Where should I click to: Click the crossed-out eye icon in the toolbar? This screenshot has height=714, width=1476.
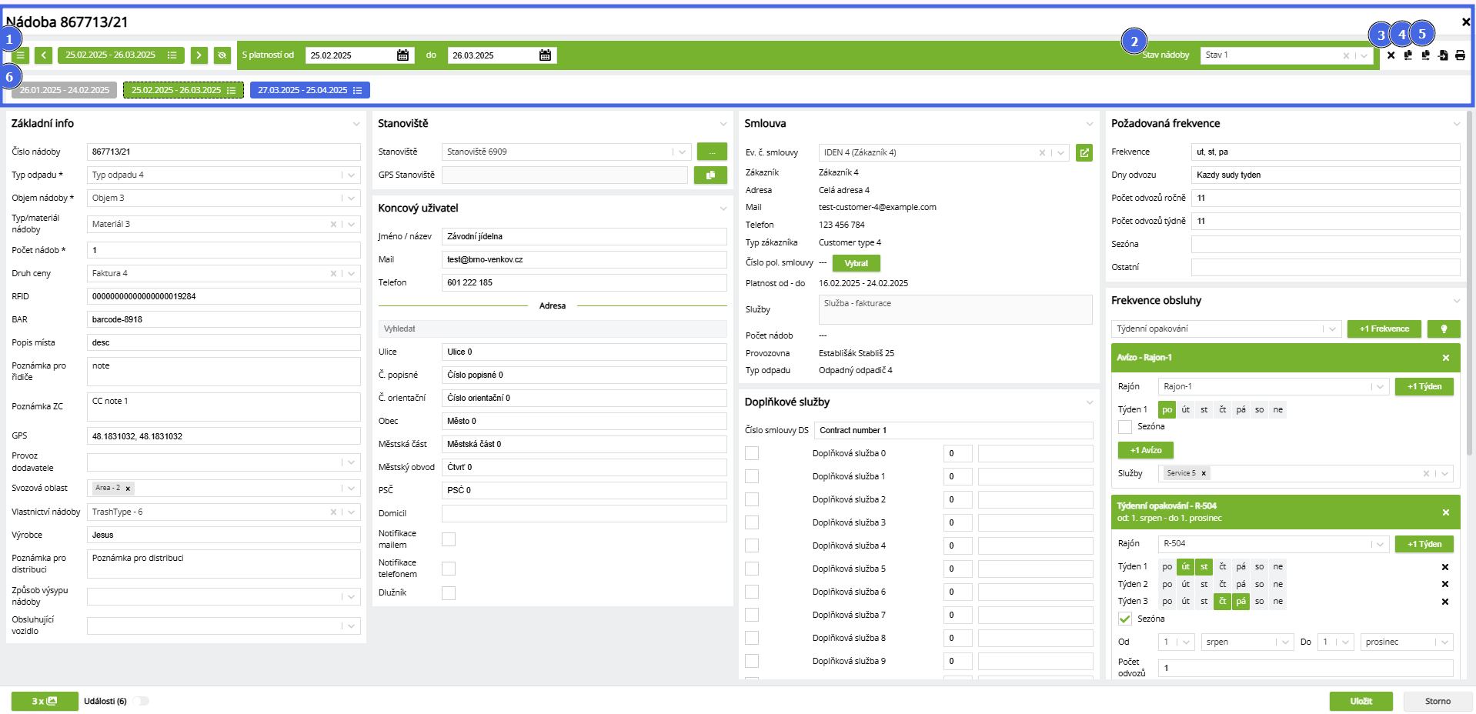(x=222, y=55)
